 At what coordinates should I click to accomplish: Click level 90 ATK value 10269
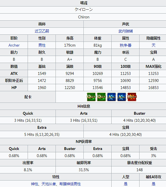(x=98, y=73)
